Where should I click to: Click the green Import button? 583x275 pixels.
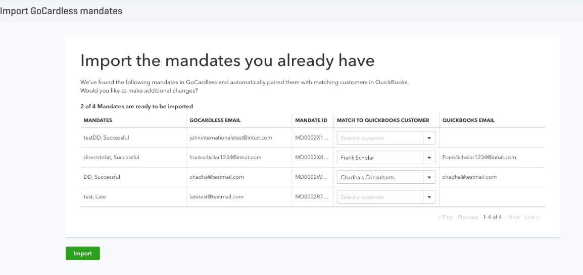click(x=82, y=253)
